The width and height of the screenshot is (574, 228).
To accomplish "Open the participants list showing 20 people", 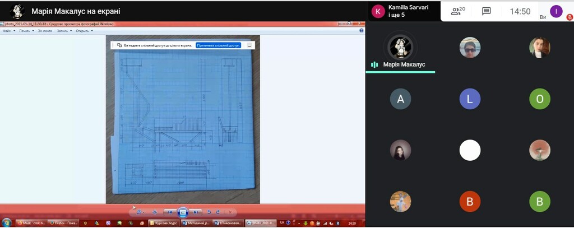I will [x=459, y=11].
